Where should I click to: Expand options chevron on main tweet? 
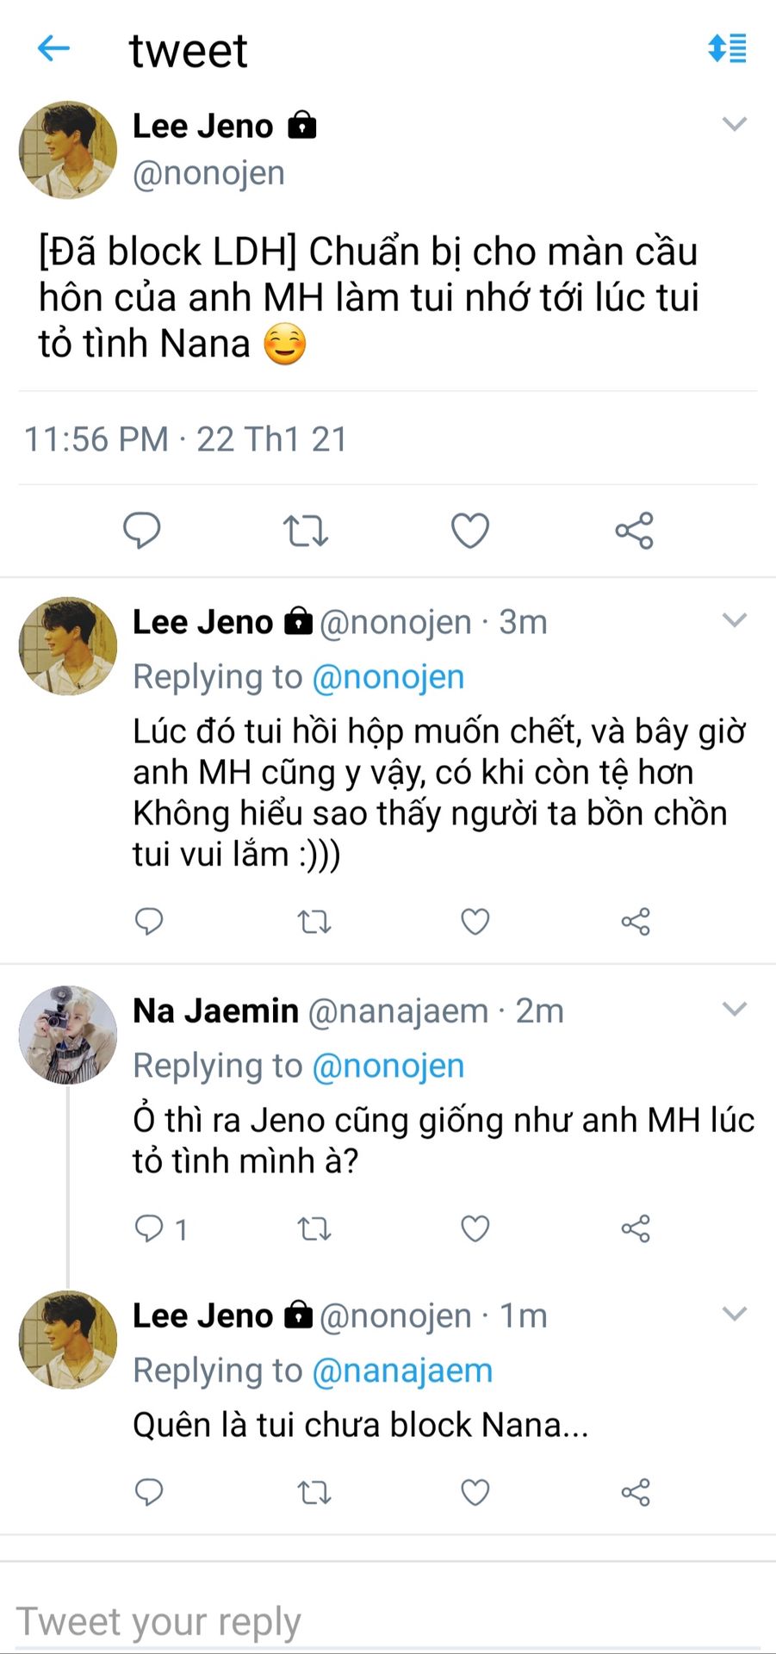(x=734, y=125)
